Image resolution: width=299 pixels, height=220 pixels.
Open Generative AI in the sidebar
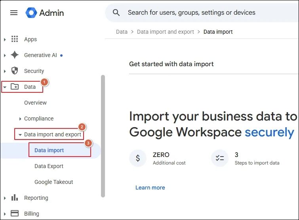click(40, 55)
